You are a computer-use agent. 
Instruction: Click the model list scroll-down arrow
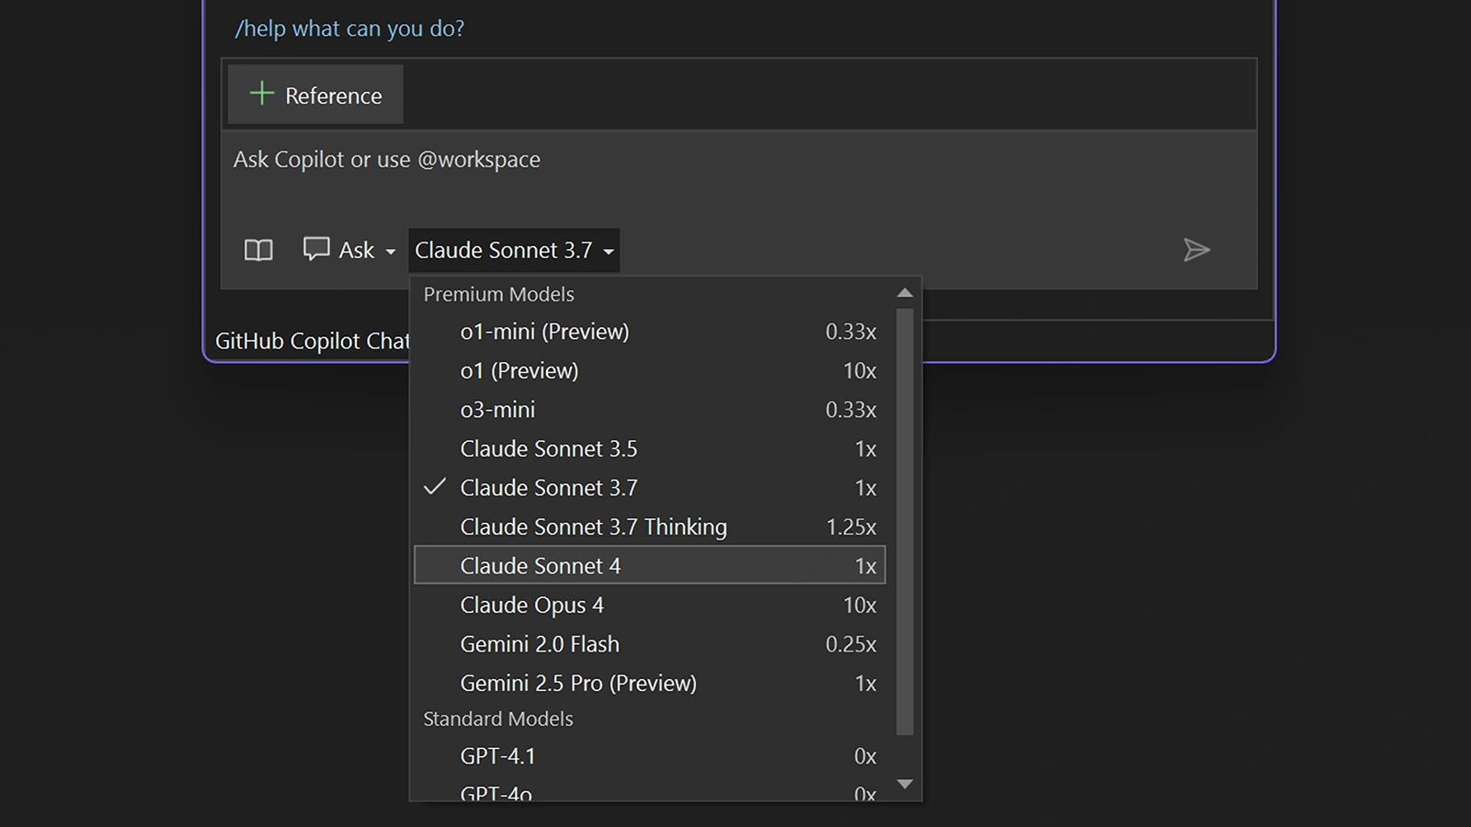(905, 784)
